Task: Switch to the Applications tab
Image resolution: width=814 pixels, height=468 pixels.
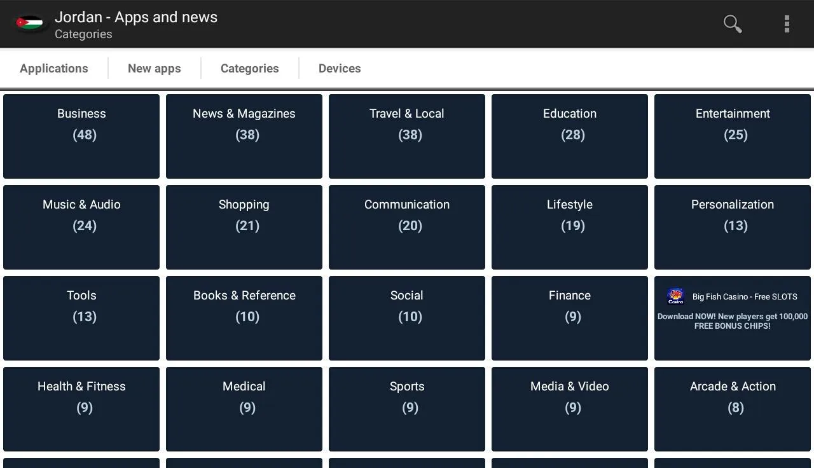Action: coord(54,68)
